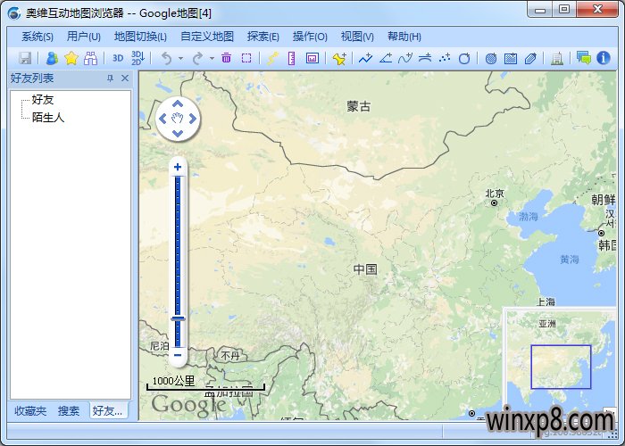
Task: Click the 黄海 label on the map
Action: coord(570,260)
